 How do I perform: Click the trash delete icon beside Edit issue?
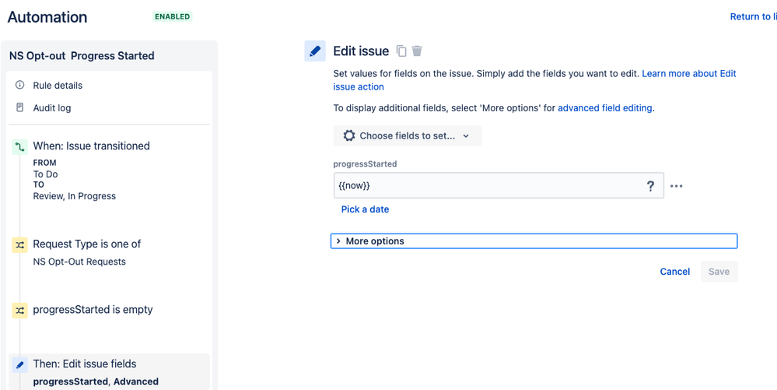417,51
